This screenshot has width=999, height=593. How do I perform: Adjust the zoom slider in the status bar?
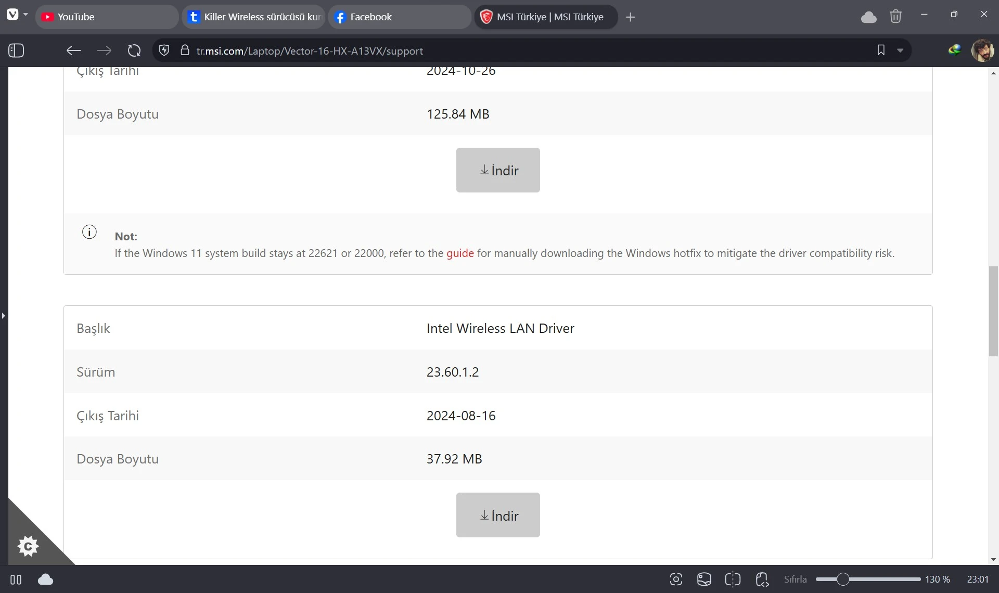(868, 579)
